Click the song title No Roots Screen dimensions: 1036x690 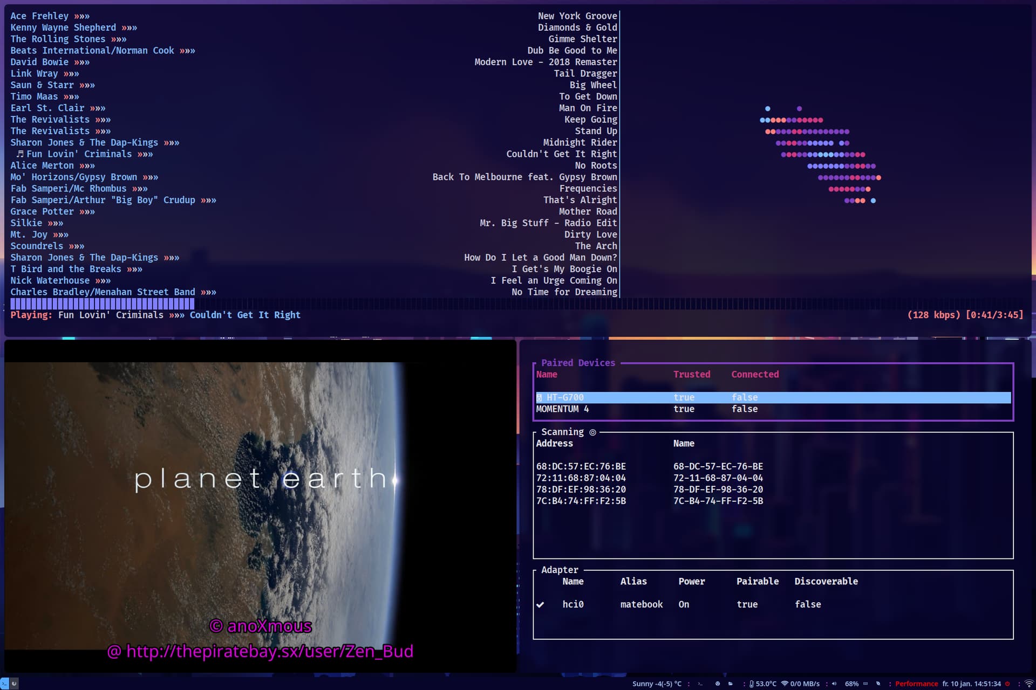click(x=596, y=165)
